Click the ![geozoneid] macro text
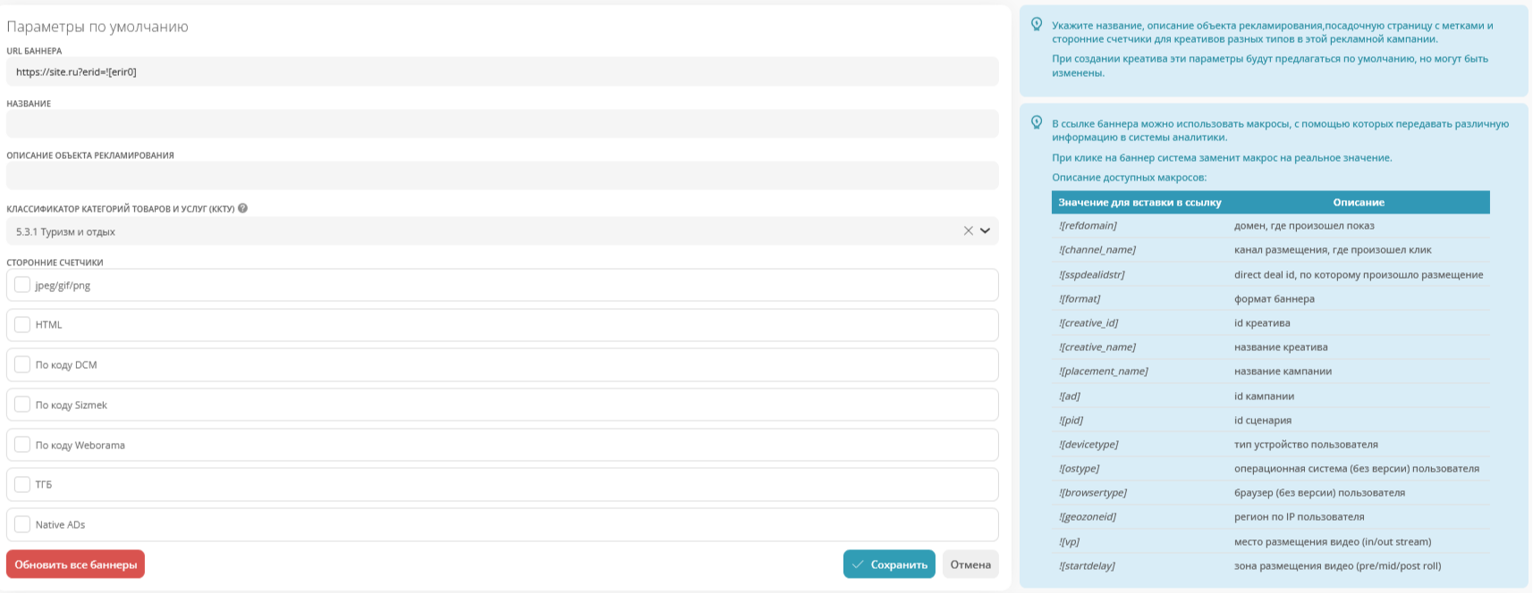This screenshot has width=1533, height=593. coord(1088,516)
